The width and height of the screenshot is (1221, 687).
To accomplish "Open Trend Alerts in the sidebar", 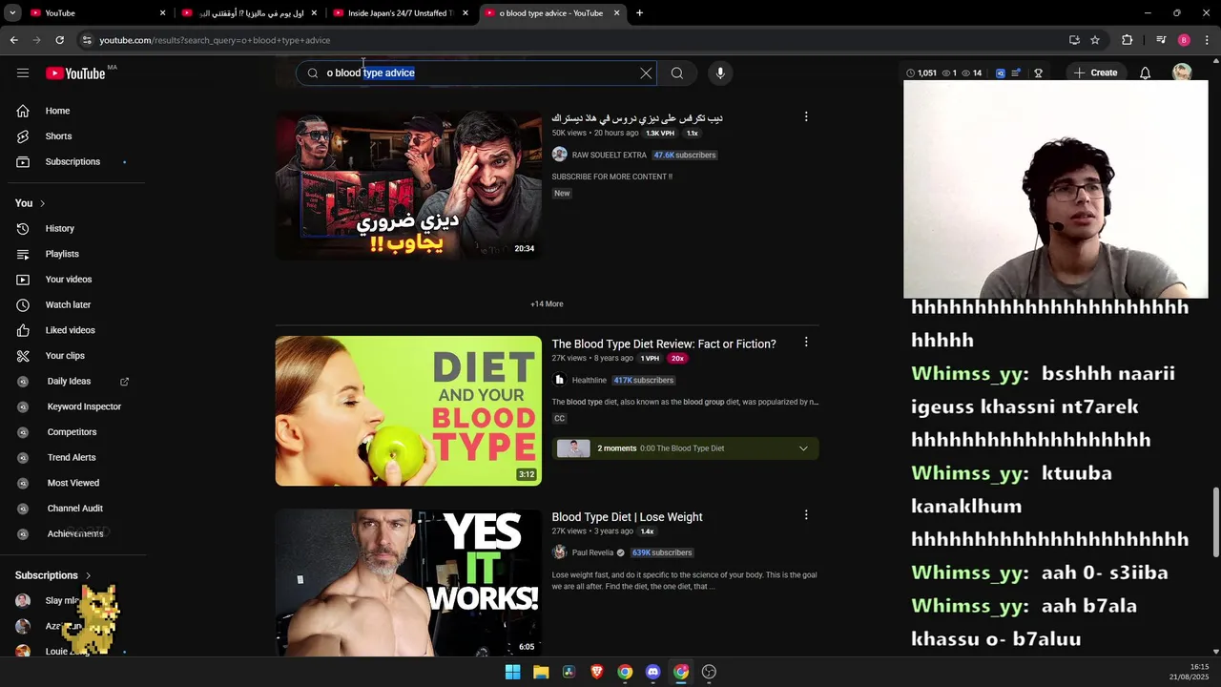I will click(x=72, y=457).
